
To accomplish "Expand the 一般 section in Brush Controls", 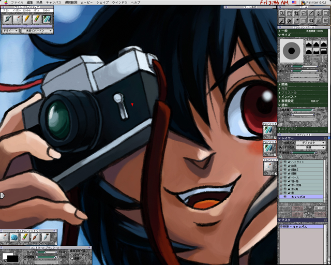I will click(279, 31).
